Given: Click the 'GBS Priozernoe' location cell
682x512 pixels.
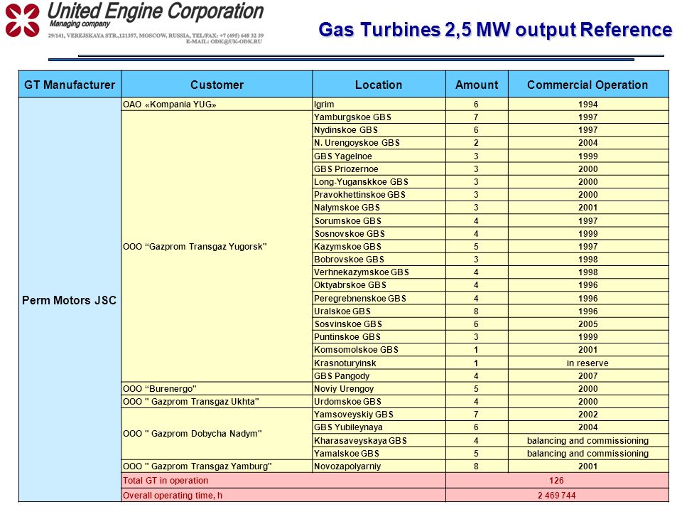Looking at the screenshot, I should tap(379, 169).
